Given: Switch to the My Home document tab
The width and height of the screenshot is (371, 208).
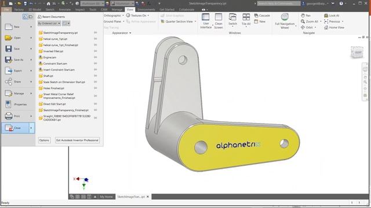Looking at the screenshot, I should tap(106, 196).
